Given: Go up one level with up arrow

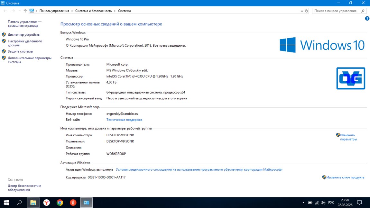Looking at the screenshot, I should pyautogui.click(x=25, y=11).
